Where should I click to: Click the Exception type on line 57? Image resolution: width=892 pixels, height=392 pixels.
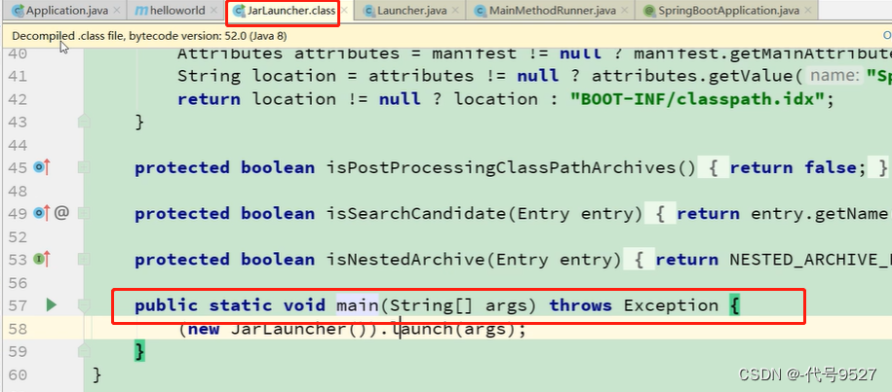(671, 305)
